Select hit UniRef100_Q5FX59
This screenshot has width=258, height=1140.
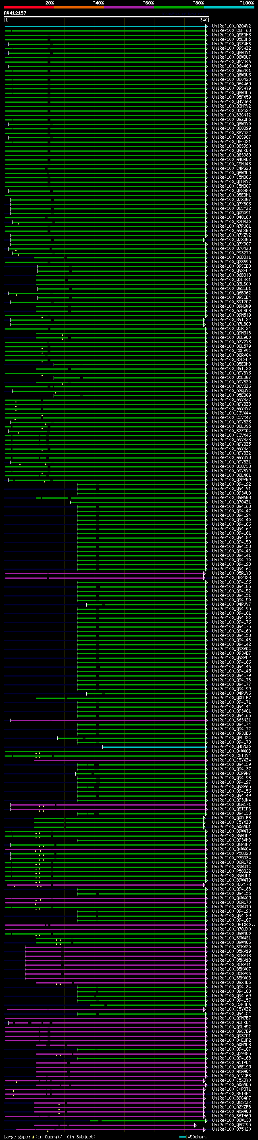231,97
